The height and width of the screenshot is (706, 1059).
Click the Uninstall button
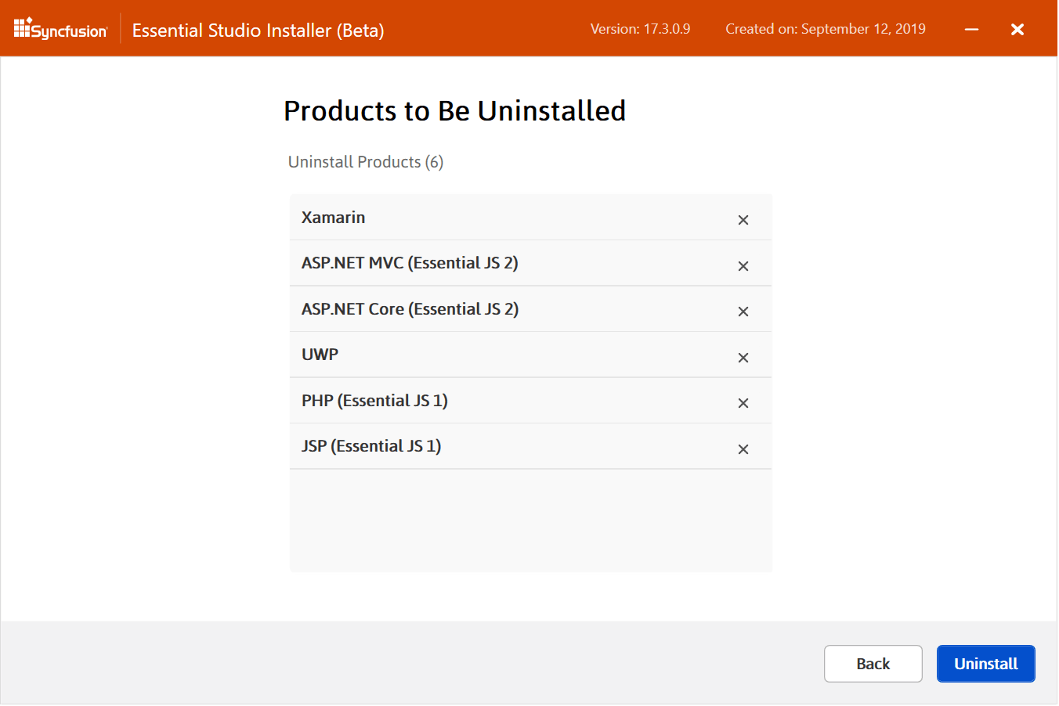[985, 664]
